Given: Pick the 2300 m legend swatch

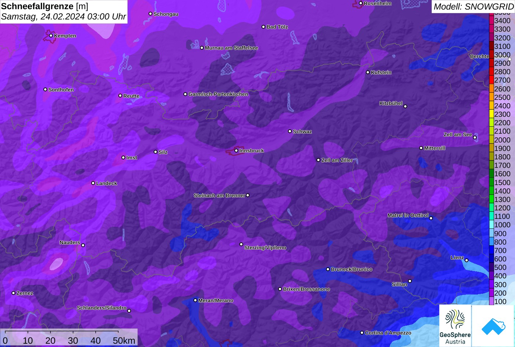Looking at the screenshot, I should tap(491, 114).
